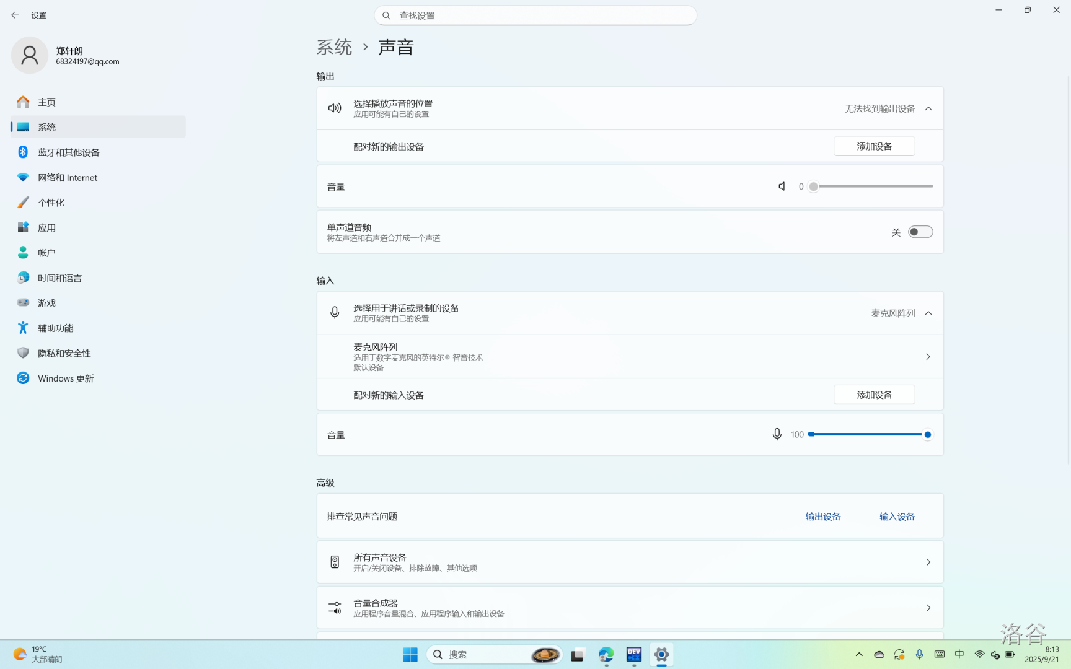Open the Windows Start menu
1071x669 pixels.
[410, 655]
